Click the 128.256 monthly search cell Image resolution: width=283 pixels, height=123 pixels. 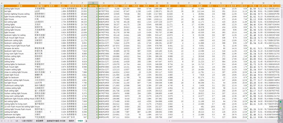[125, 8]
